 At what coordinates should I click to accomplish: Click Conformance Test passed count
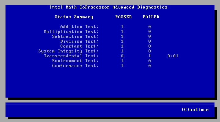122,66
